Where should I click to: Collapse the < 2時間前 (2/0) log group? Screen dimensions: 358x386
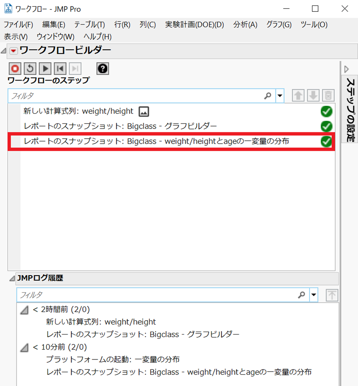tap(24, 310)
